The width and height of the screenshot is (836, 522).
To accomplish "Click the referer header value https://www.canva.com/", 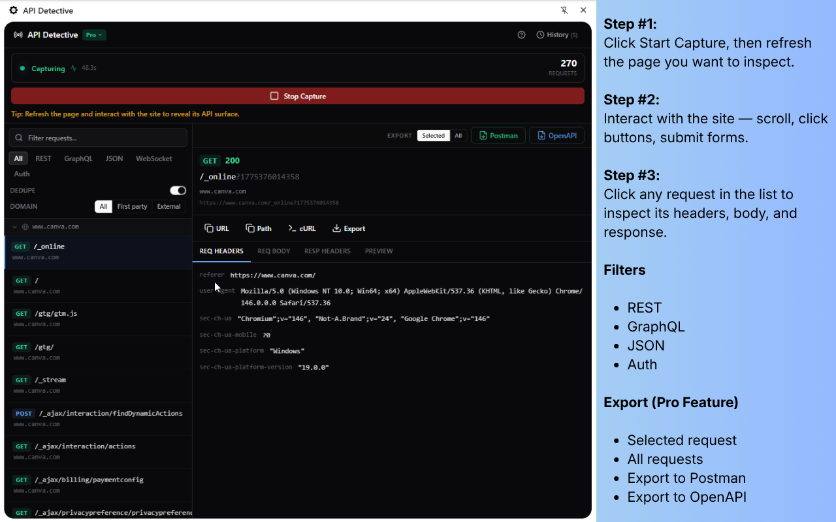I will pos(273,275).
